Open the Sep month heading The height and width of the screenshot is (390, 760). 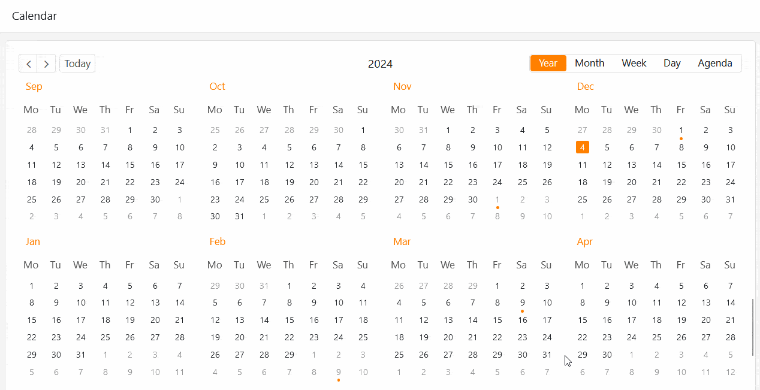[x=34, y=86]
